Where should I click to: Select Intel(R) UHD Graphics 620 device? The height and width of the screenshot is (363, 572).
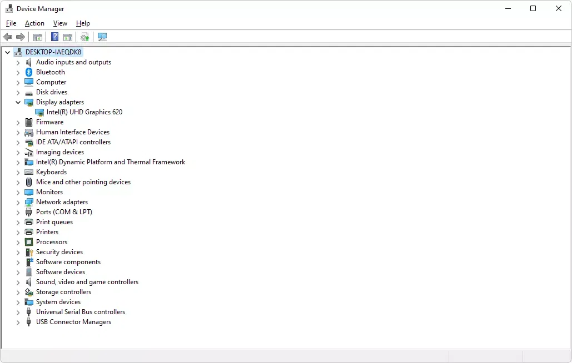(x=84, y=112)
